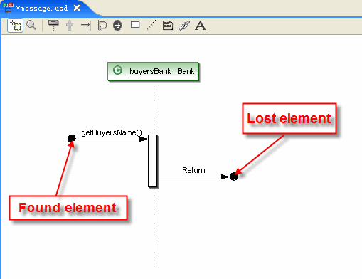Screen dimensions: 362x279
Task: Activate the text label A tool
Action: 201,26
